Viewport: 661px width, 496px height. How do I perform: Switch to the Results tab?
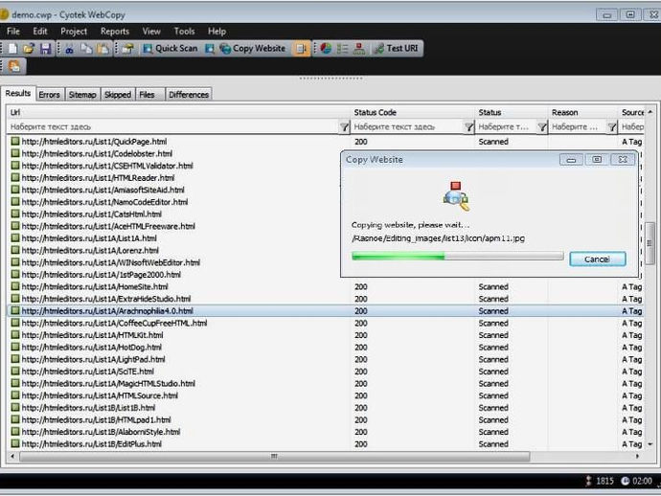tap(17, 93)
